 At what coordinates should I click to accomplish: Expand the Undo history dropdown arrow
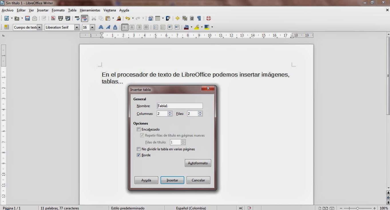tap(133, 18)
